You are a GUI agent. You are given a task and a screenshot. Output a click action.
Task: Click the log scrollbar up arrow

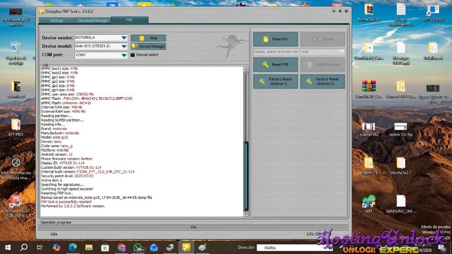pyautogui.click(x=246, y=70)
